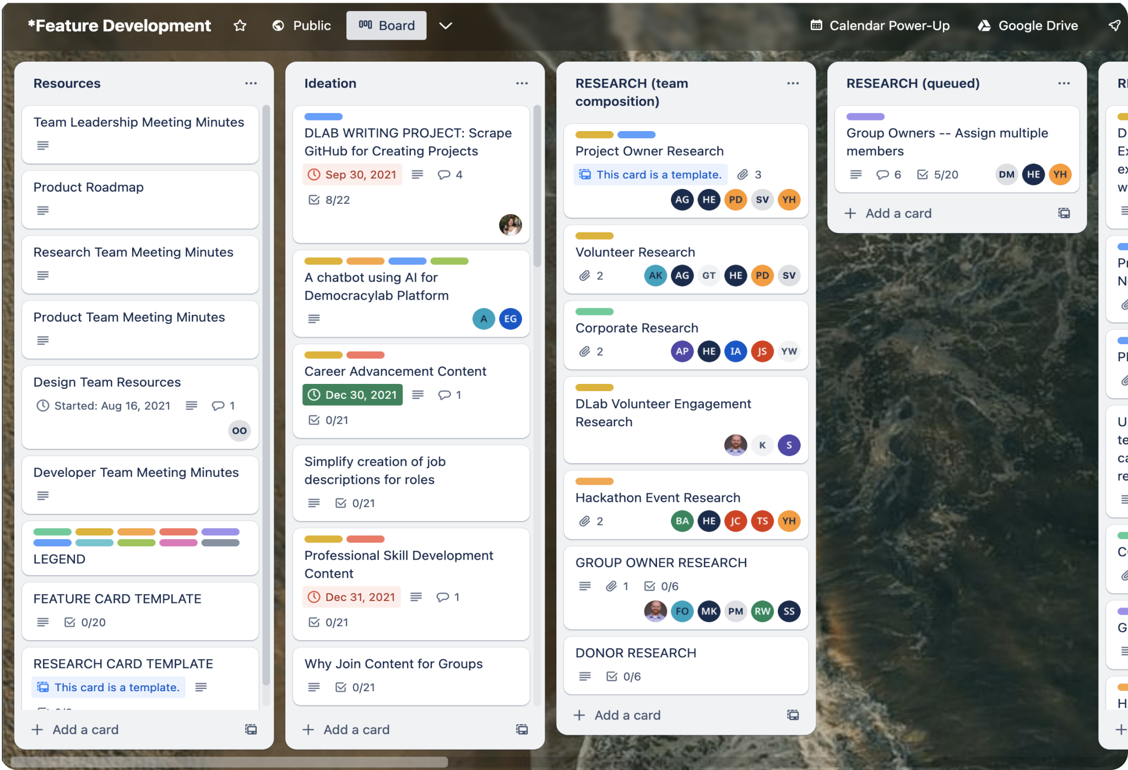
Task: Click the HE member avatar on Volunteer Research
Action: [x=735, y=275]
